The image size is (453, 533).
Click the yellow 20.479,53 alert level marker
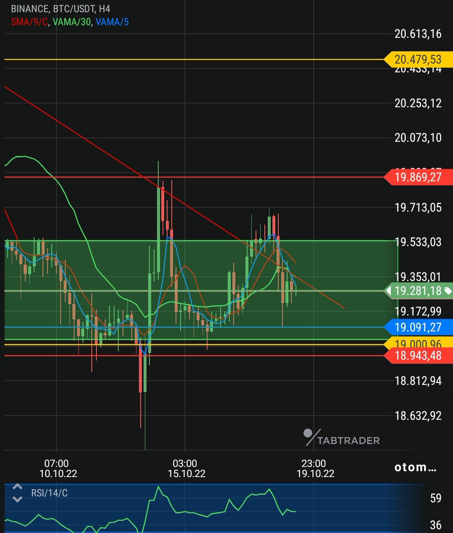click(418, 60)
